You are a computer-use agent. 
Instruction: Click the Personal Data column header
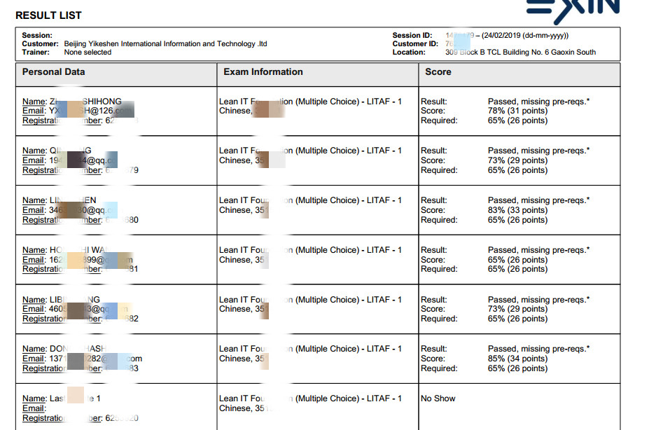(54, 72)
